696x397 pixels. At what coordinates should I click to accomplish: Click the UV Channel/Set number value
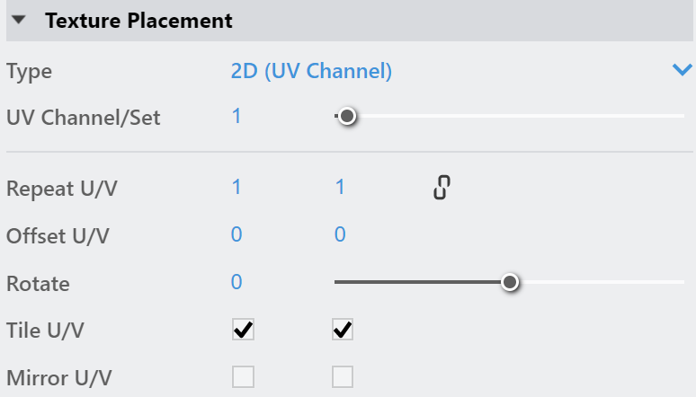click(x=236, y=116)
